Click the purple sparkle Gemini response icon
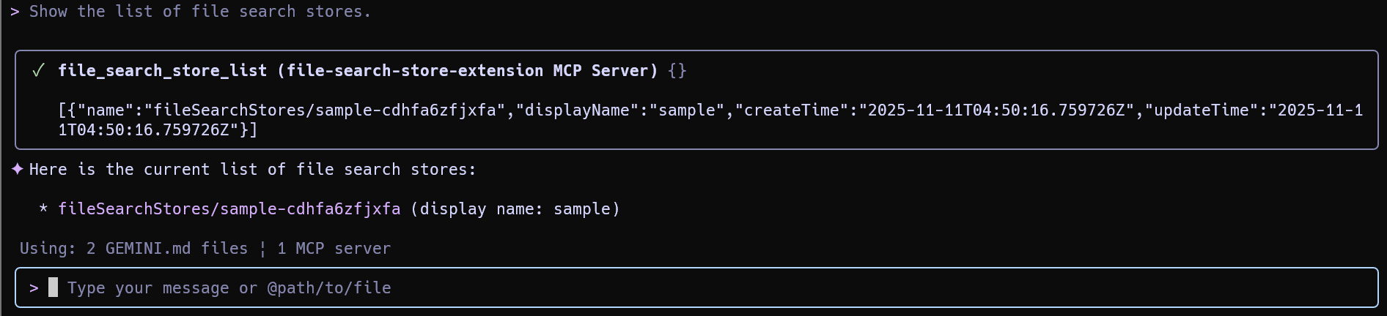 pyautogui.click(x=18, y=169)
